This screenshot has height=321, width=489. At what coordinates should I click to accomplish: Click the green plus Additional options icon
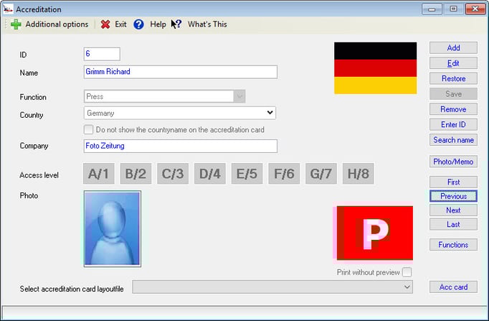(x=16, y=24)
